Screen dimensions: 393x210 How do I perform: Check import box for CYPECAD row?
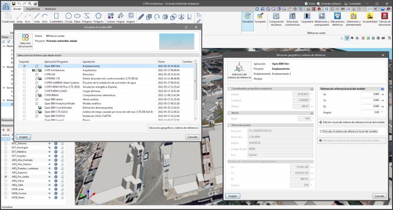[25, 74]
